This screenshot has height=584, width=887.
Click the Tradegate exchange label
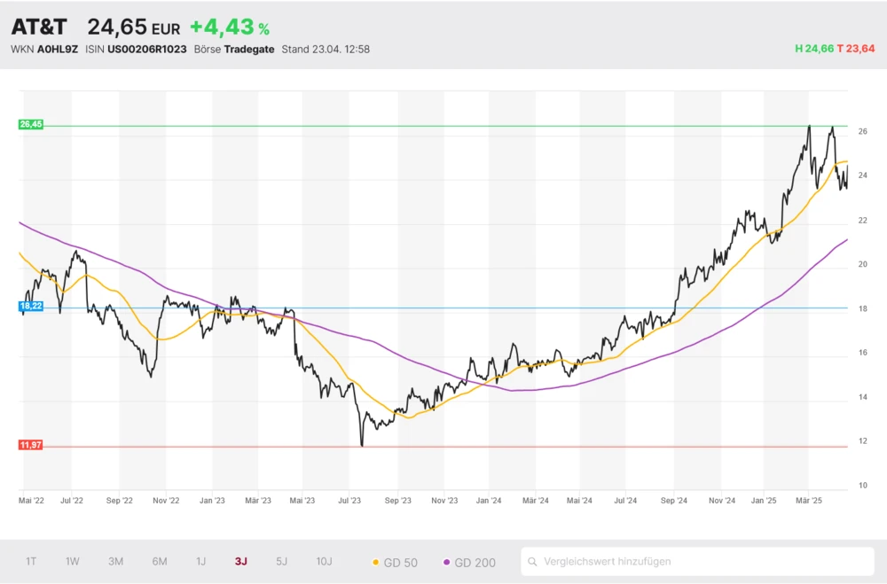[x=248, y=50]
